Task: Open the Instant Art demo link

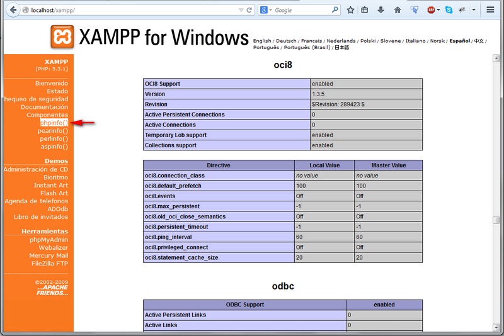Action: coord(51,185)
